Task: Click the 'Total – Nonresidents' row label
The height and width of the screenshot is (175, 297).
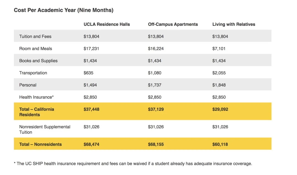Action: pos(40,144)
